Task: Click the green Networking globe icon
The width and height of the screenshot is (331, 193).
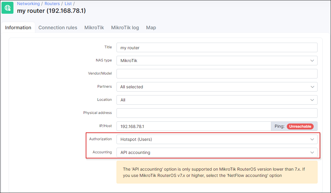Action: [x=7, y=7]
